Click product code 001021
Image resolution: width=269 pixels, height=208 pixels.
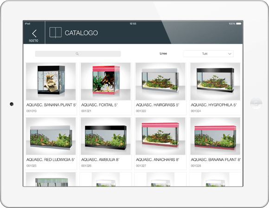[86, 111]
